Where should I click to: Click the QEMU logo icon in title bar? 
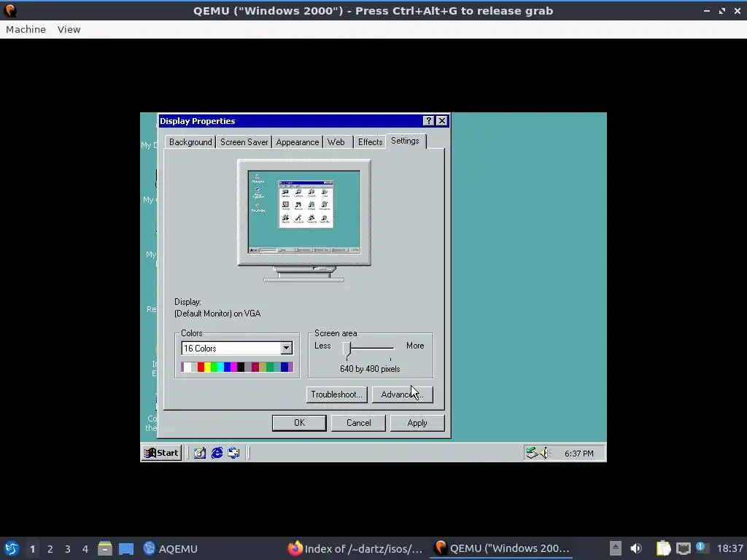coord(10,10)
